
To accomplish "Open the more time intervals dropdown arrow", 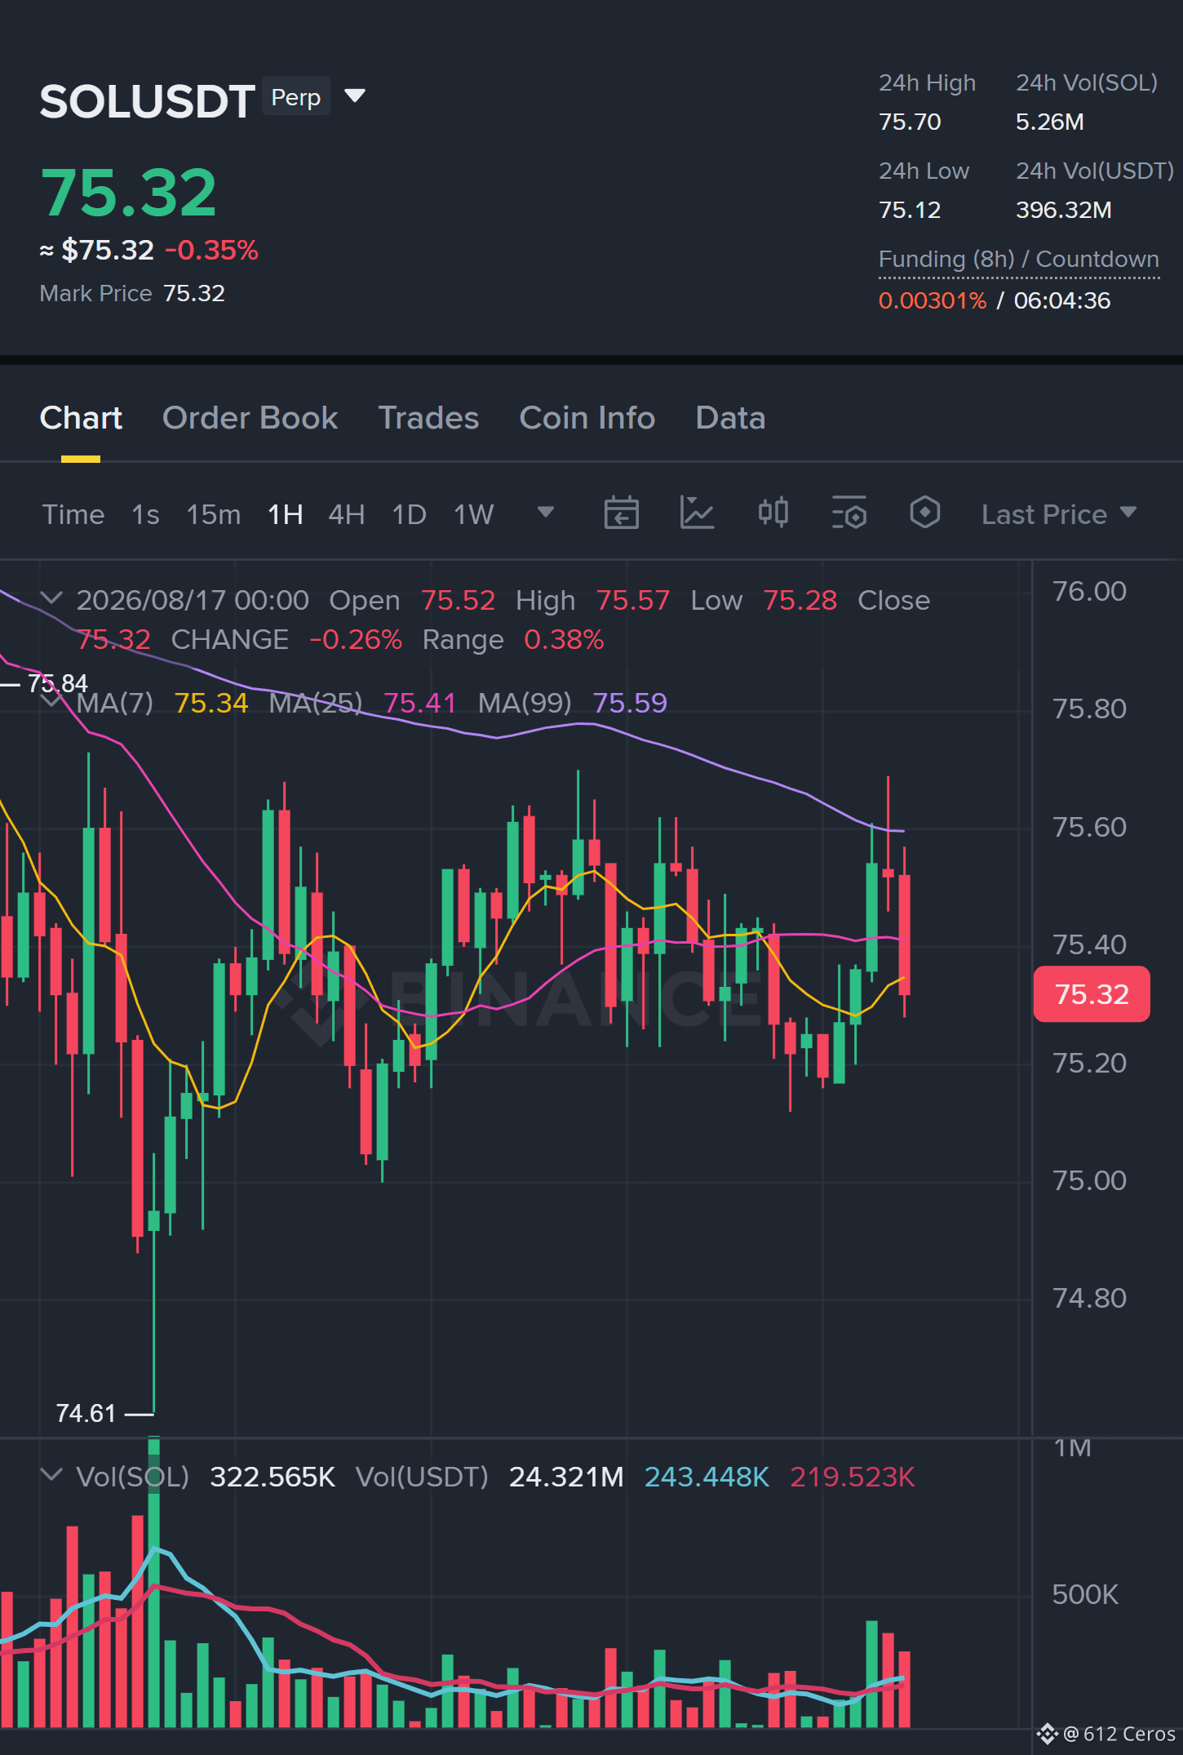I will click(546, 513).
